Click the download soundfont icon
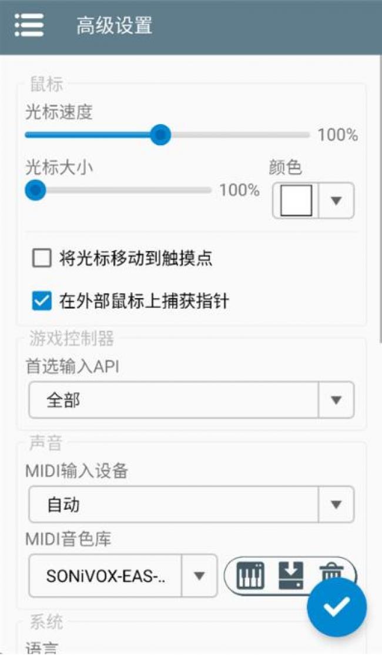 click(290, 575)
